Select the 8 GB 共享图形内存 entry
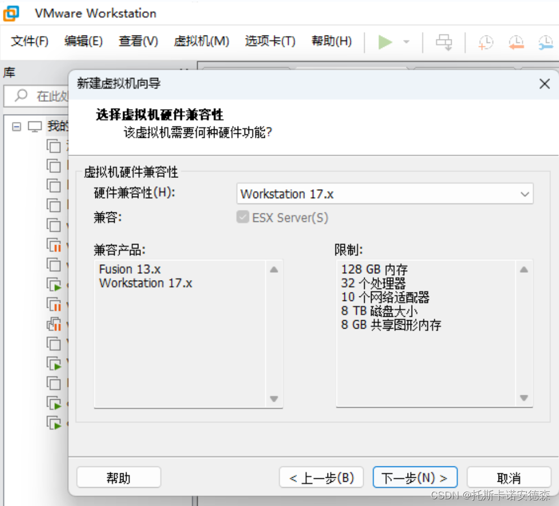 coord(391,325)
